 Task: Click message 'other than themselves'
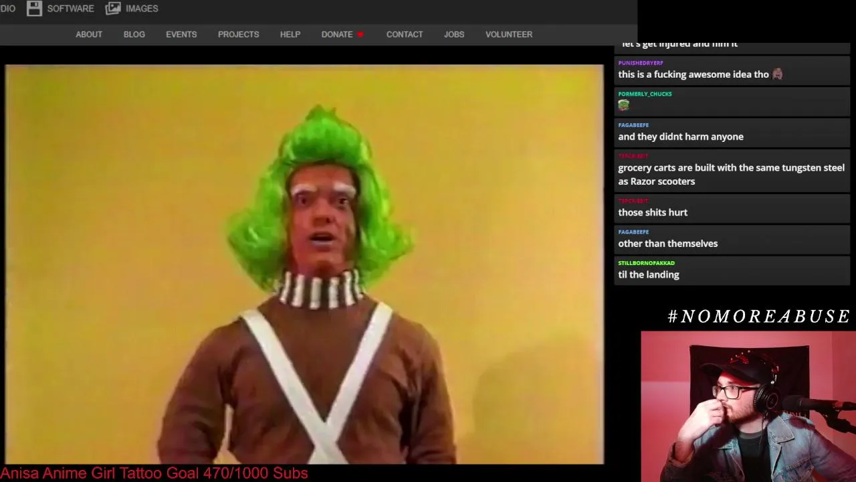668,244
